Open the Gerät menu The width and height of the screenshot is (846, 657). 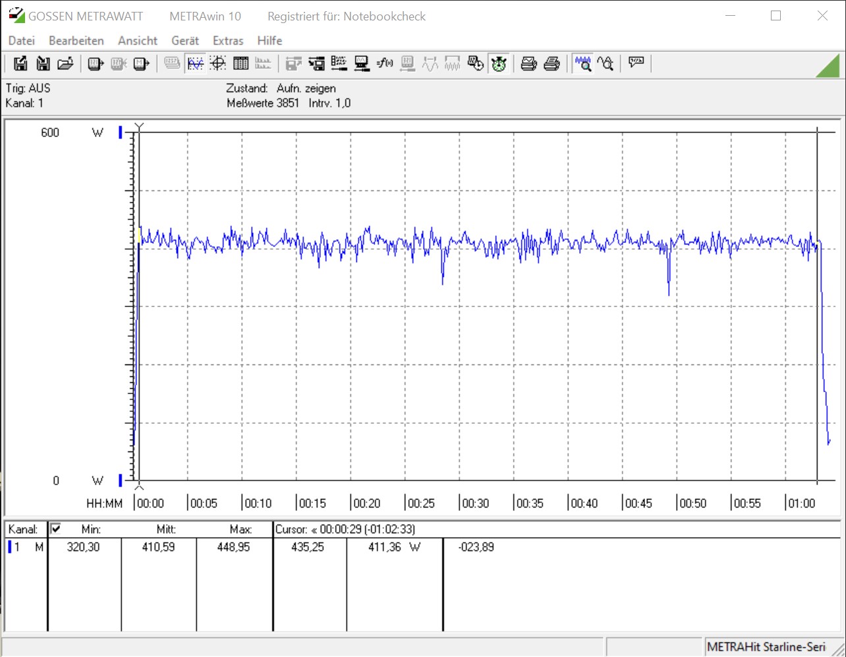(185, 41)
